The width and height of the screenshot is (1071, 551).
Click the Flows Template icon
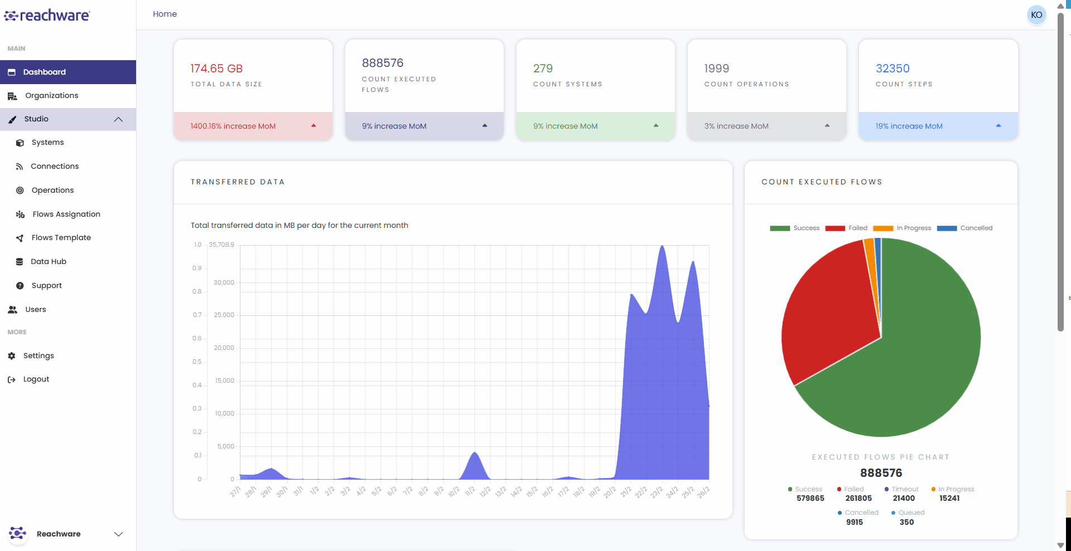pyautogui.click(x=20, y=238)
